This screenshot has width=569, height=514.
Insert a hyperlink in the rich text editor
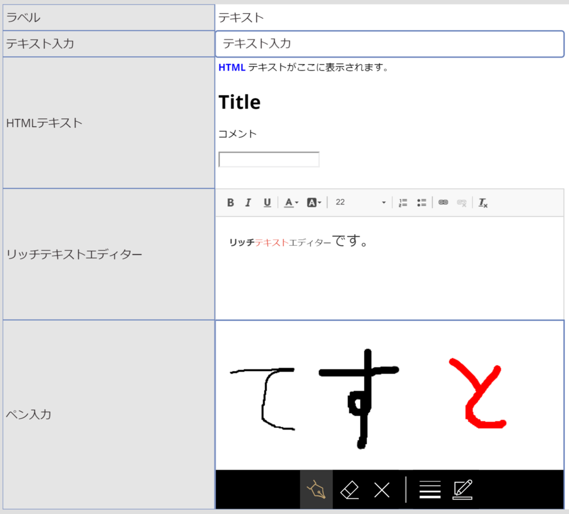[443, 202]
